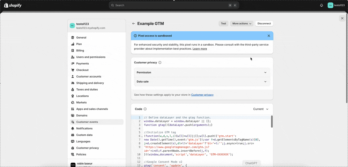Expand the Data sale section
The width and height of the screenshot is (348, 167).
[202, 82]
